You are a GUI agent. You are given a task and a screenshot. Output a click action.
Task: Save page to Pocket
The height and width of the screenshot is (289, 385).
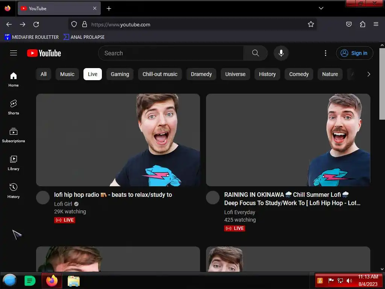click(349, 24)
